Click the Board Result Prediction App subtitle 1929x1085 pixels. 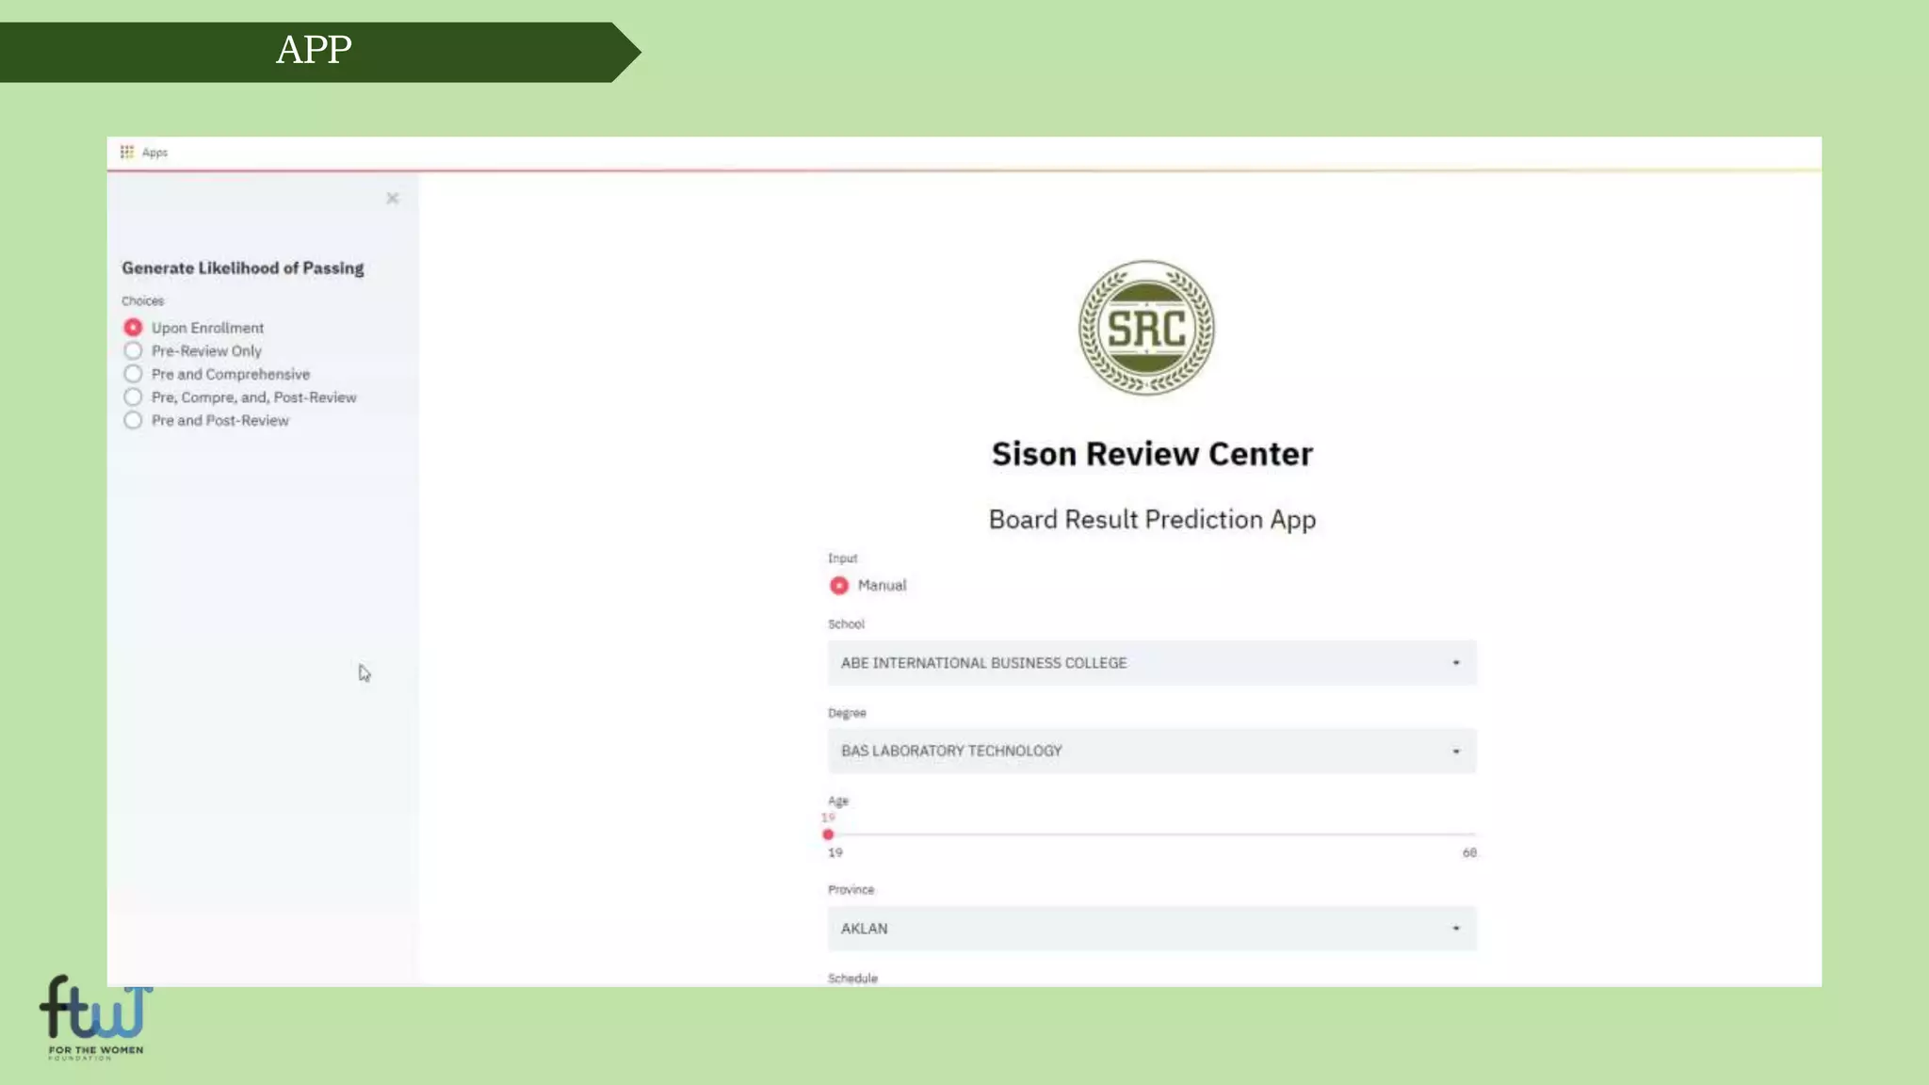point(1152,519)
